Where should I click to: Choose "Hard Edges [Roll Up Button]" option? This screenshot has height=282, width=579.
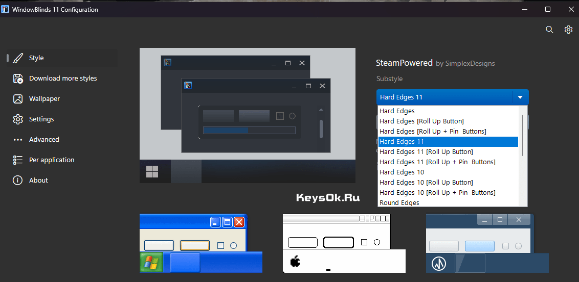tap(448, 121)
